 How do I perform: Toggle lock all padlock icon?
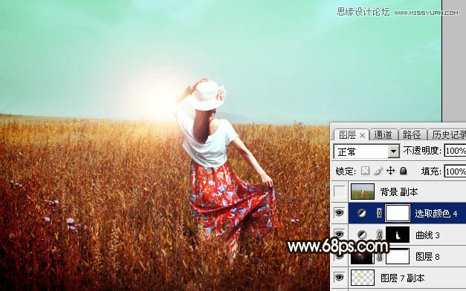(x=403, y=171)
